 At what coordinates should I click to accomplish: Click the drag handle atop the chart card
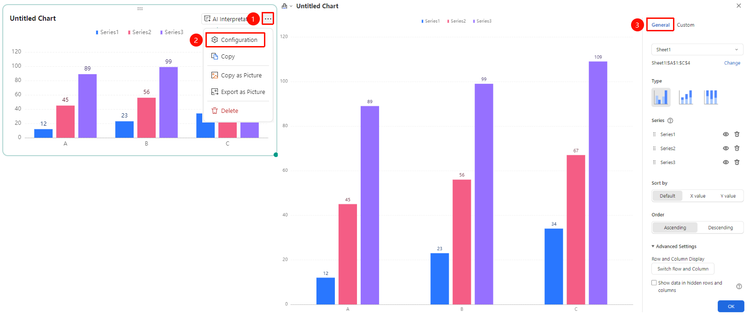click(140, 8)
